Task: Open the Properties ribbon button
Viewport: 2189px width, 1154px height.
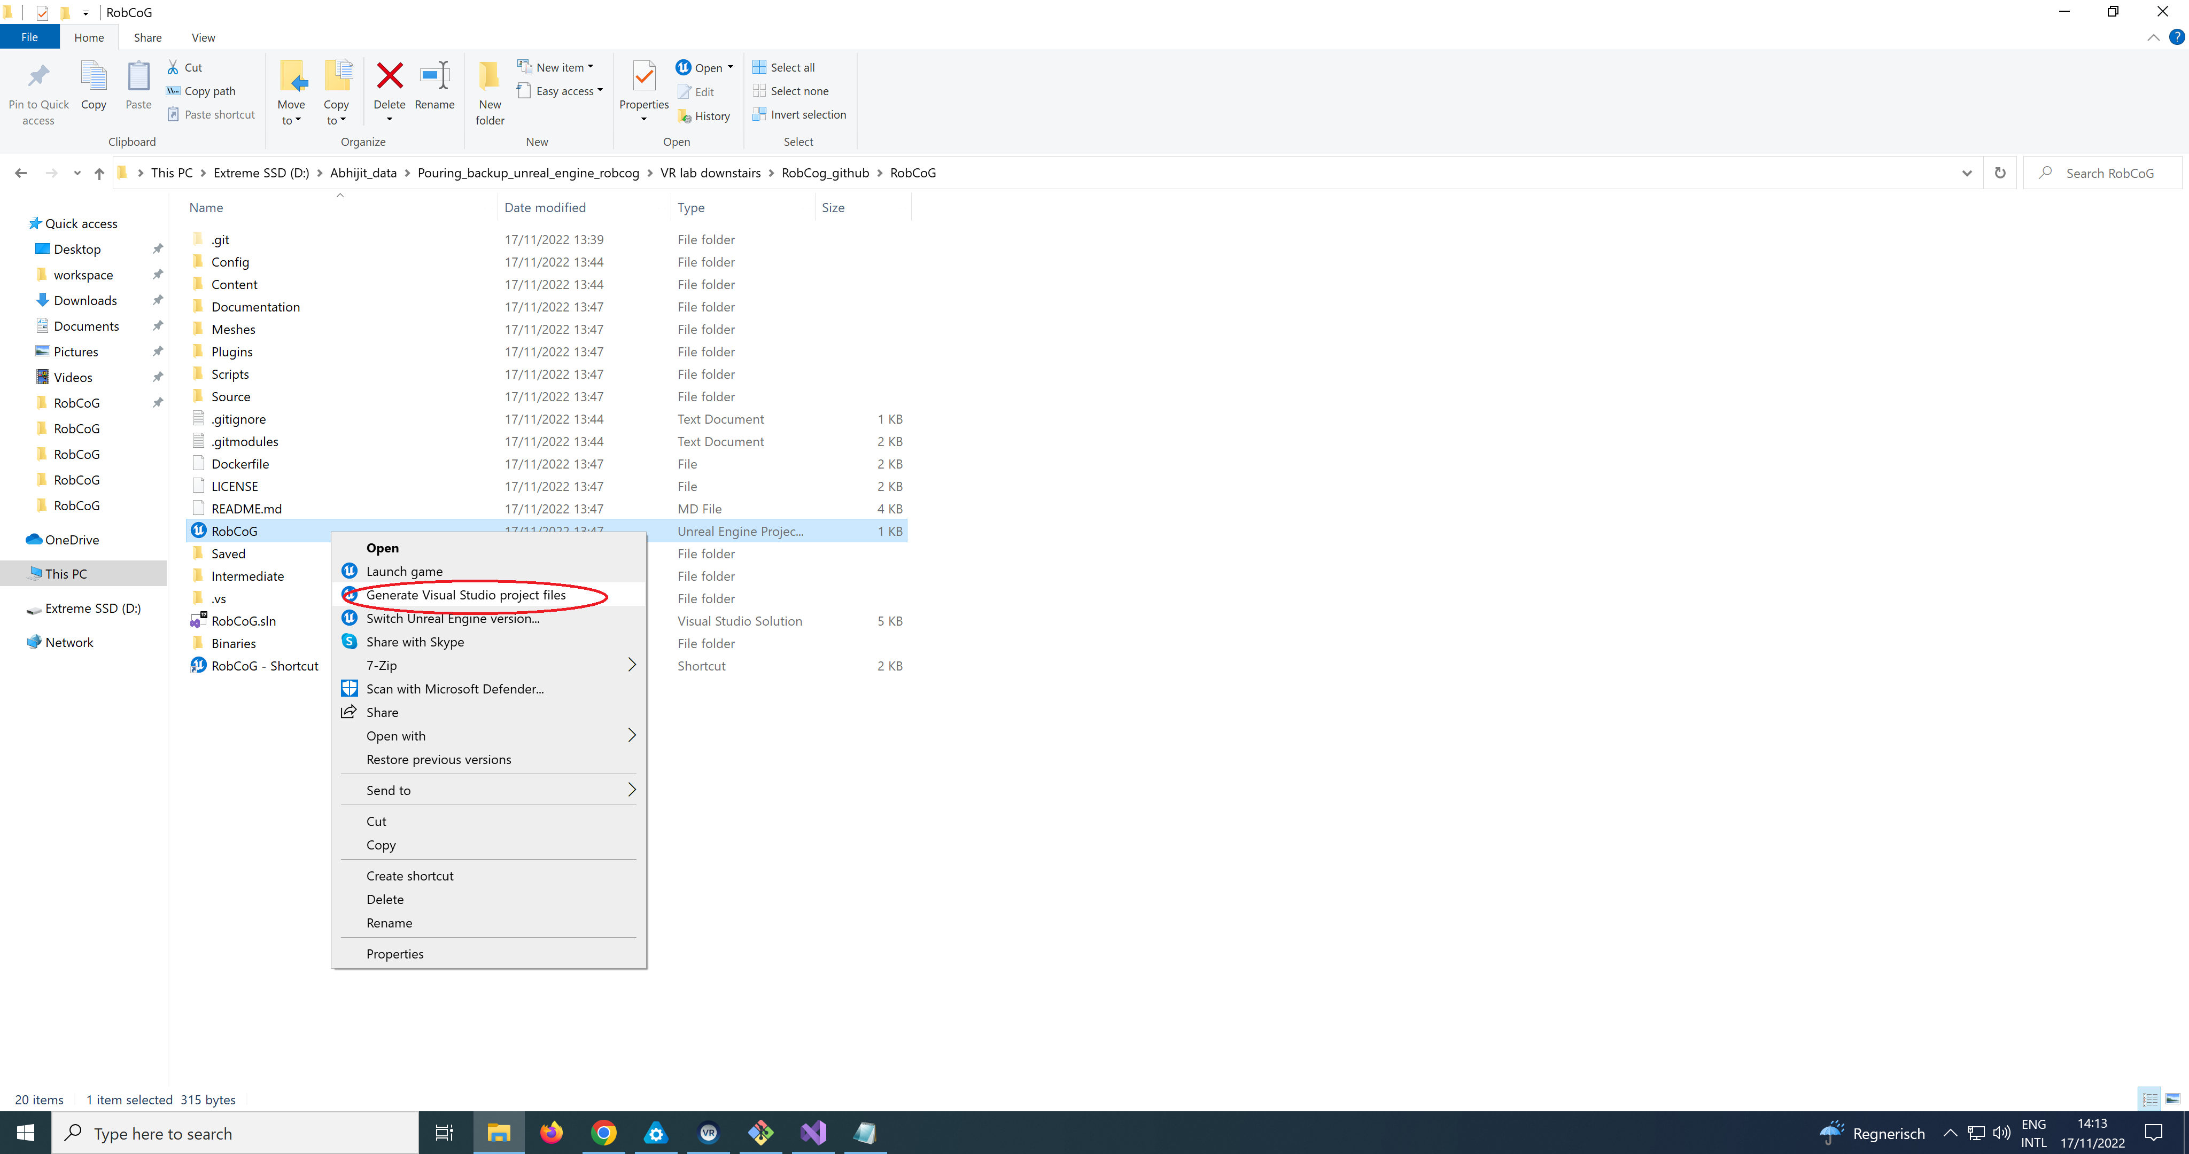Action: tap(643, 76)
